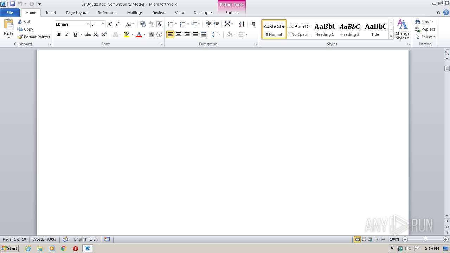Image resolution: width=450 pixels, height=253 pixels.
Task: Open the Phonetic Guide icon
Action: click(x=151, y=24)
